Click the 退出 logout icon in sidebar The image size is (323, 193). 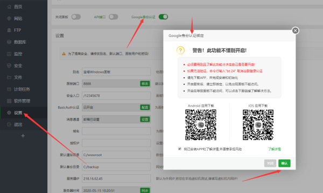click(x=9, y=124)
